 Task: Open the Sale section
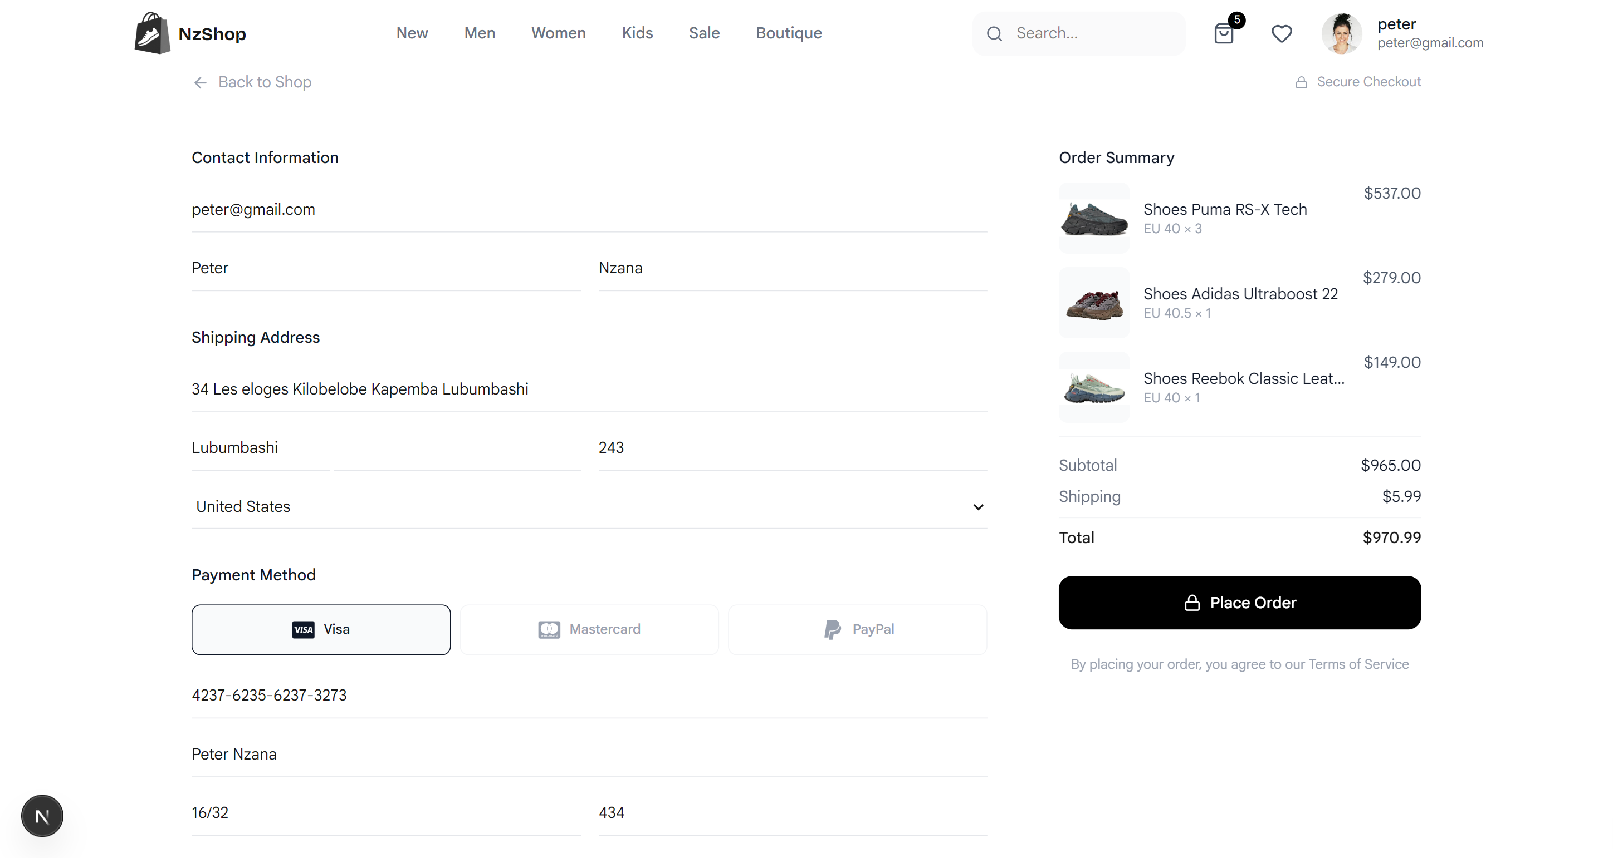click(704, 33)
